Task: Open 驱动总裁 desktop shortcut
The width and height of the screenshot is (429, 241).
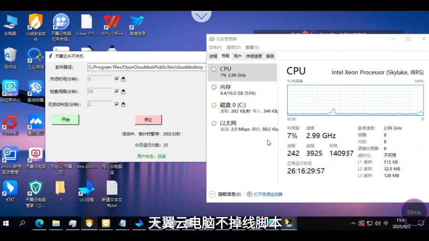Action: tap(35, 91)
